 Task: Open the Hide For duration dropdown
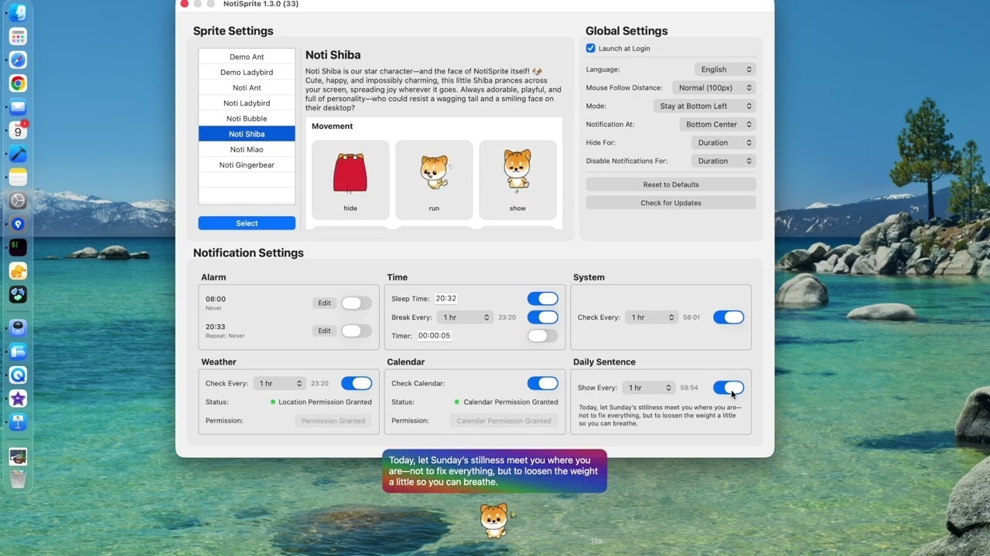click(722, 142)
